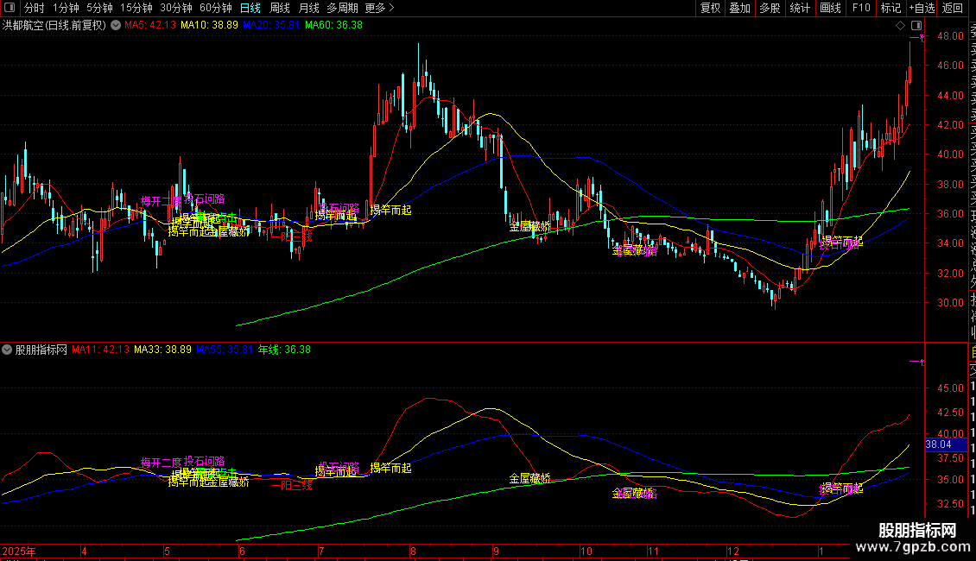Select the 周线 weekly chart period
The image size is (976, 561).
click(280, 8)
